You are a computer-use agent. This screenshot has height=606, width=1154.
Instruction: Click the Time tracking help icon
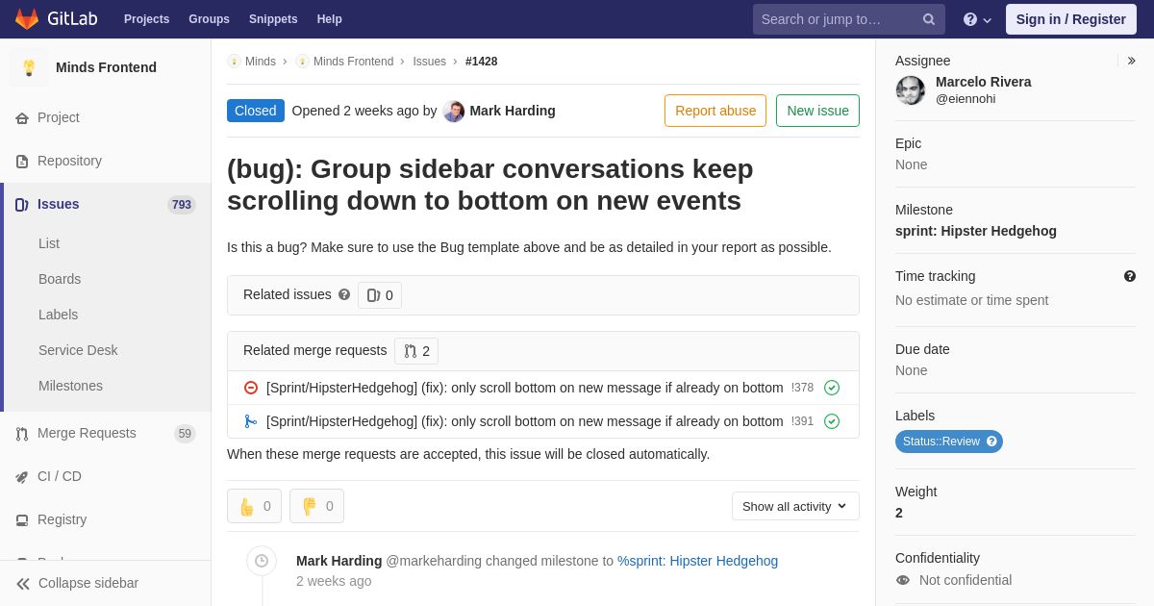pyautogui.click(x=1130, y=276)
